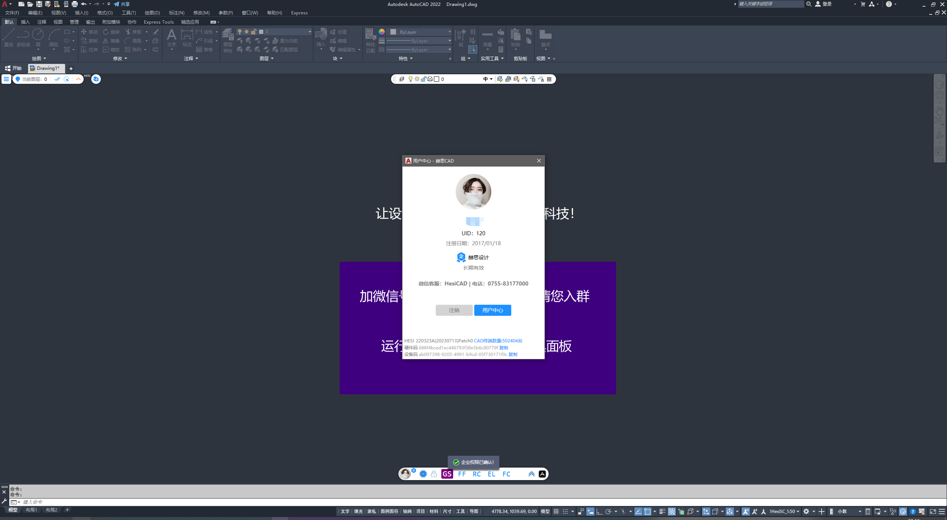The image size is (947, 520).
Task: Toggle ortho mode in status bar
Action: [599, 512]
